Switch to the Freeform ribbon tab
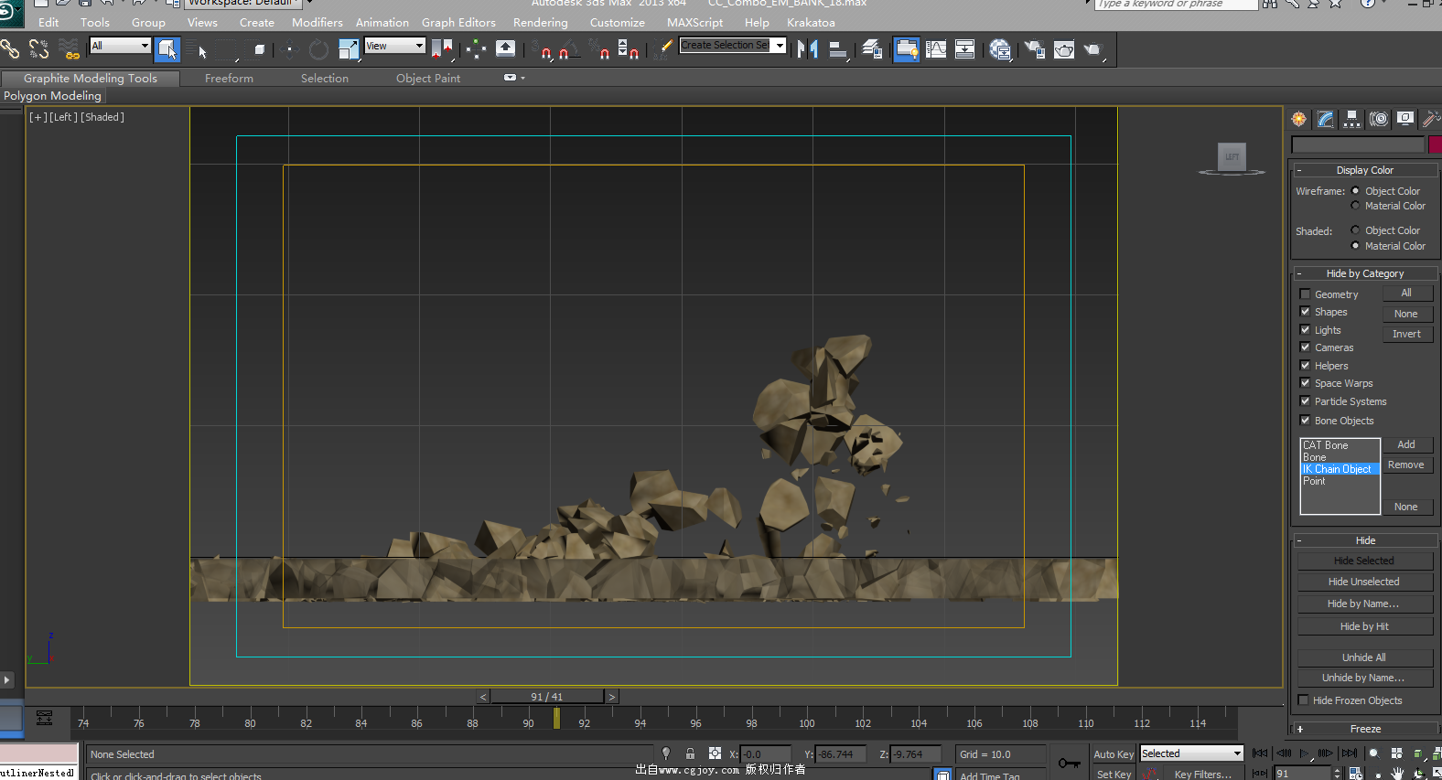Screen dimensions: 1442x780 point(229,79)
